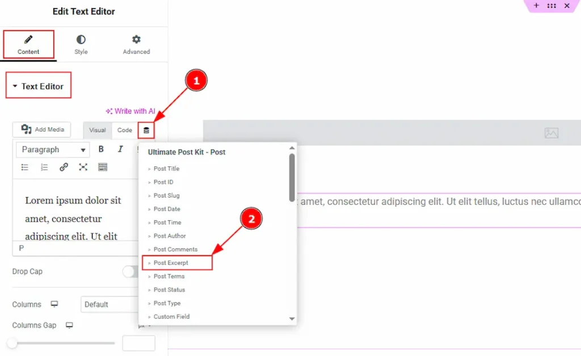
Task: Click the responsive device icon beside Columns
Action: (x=54, y=304)
